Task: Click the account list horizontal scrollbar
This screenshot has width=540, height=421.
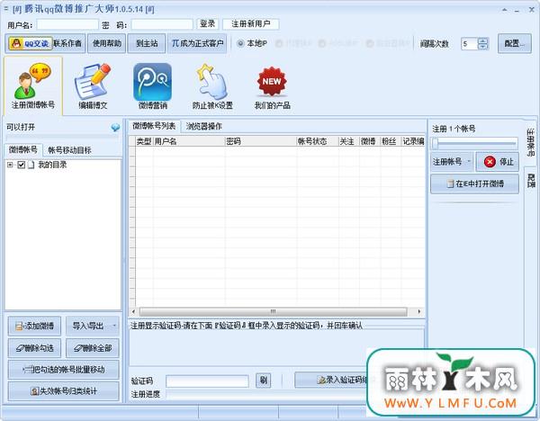Action: click(273, 312)
